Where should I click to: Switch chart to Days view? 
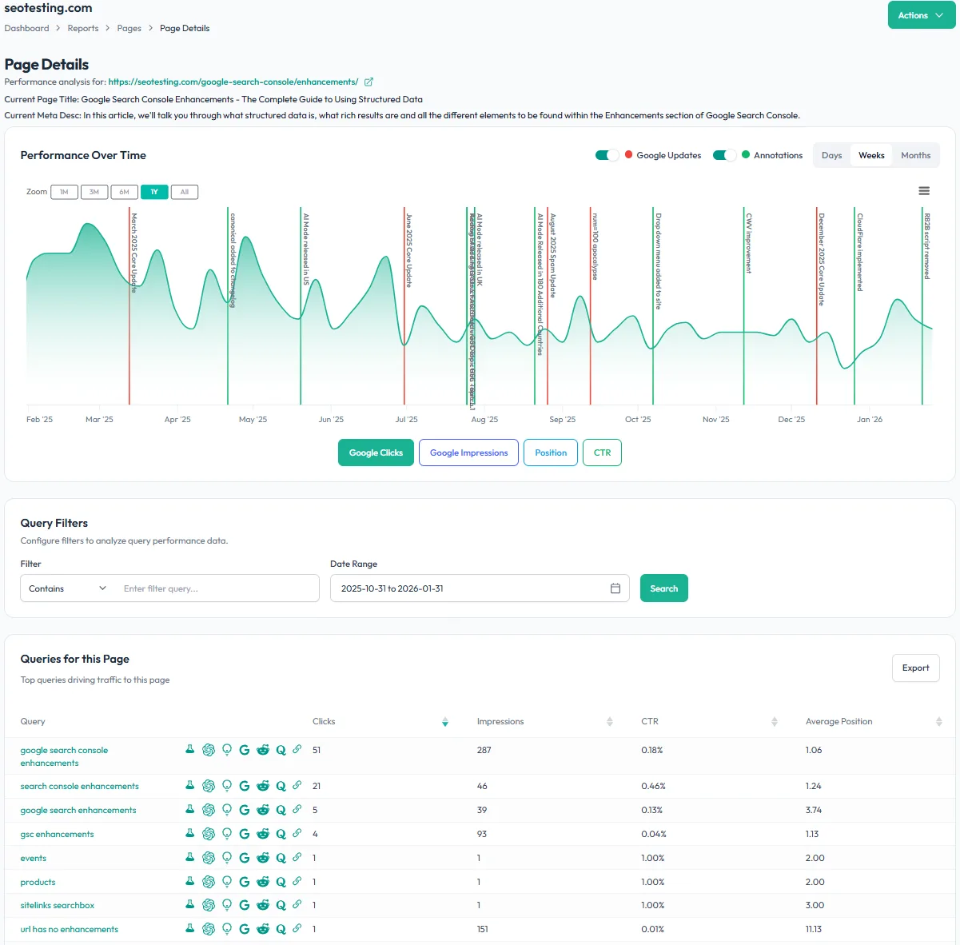tap(831, 155)
